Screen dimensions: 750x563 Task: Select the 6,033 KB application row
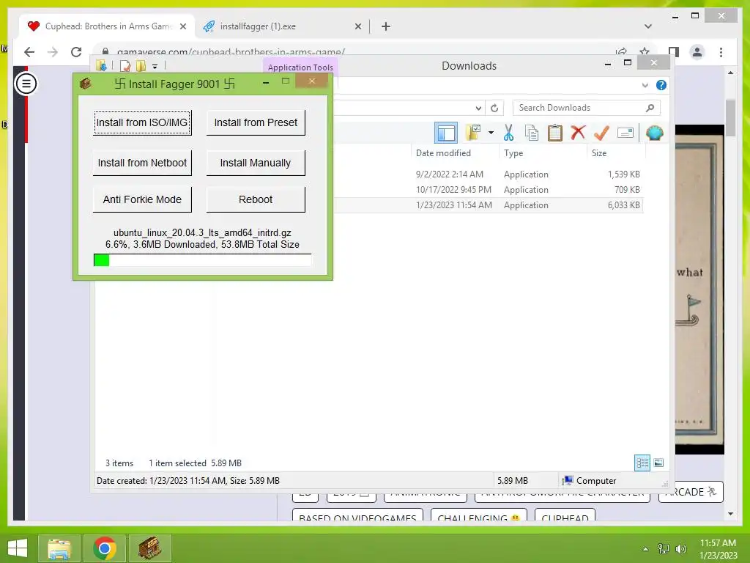pyautogui.click(x=488, y=205)
